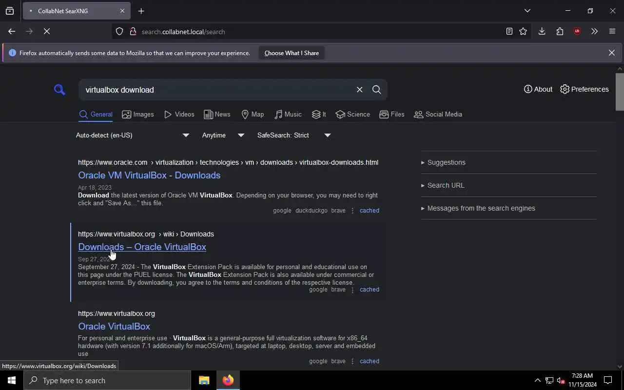Screen dimensions: 624x390
Task: Open cached copy of Oracle VM VirtualBox result
Action: pos(369,211)
